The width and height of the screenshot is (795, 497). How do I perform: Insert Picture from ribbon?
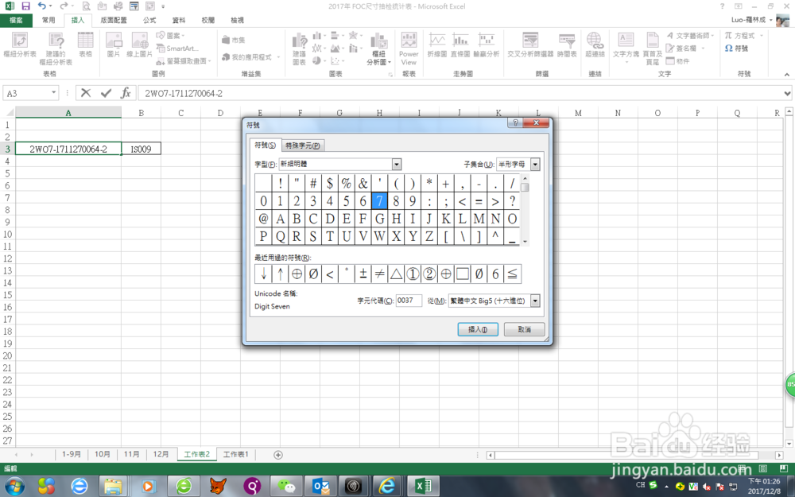[x=114, y=45]
